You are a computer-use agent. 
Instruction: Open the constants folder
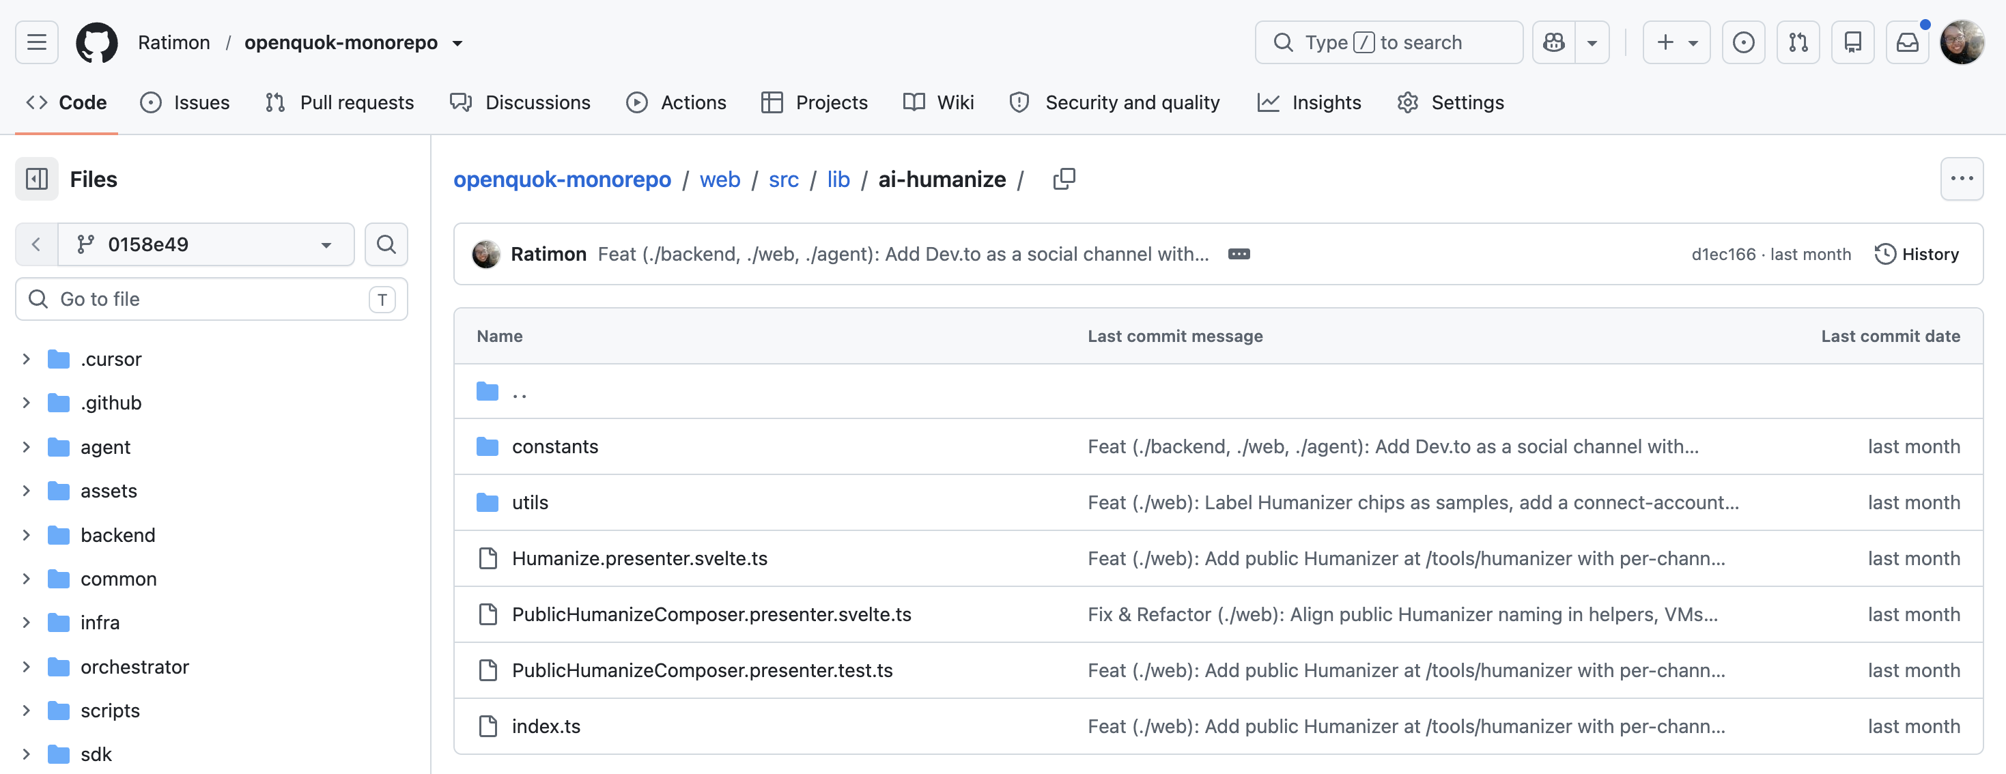[554, 447]
